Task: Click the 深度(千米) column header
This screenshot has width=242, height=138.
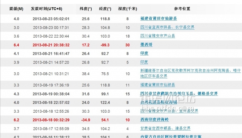Action: (x=127, y=9)
